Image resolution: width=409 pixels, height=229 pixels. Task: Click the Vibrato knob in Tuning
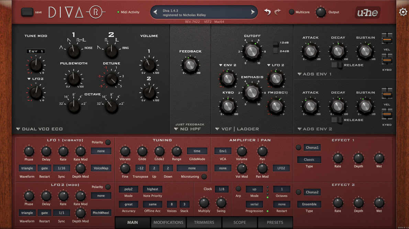tap(125, 151)
